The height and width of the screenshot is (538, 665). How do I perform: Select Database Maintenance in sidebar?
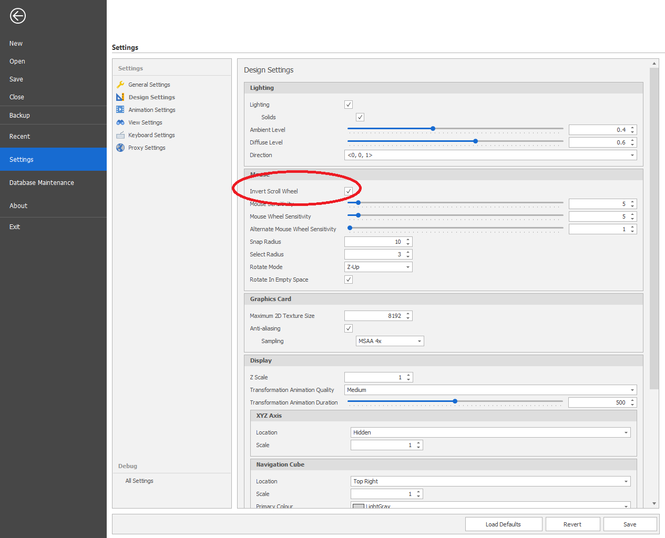pos(42,183)
